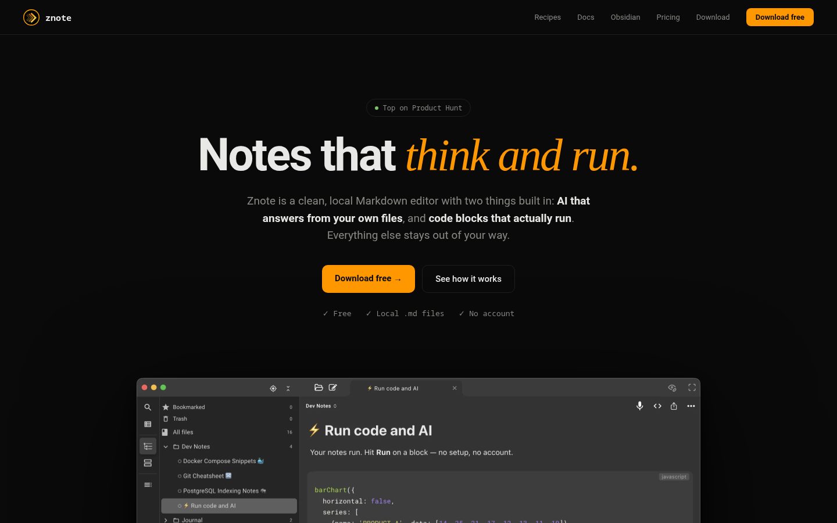Image resolution: width=837 pixels, height=523 pixels.
Task: Close the Run code and AI tab
Action: coord(455,388)
